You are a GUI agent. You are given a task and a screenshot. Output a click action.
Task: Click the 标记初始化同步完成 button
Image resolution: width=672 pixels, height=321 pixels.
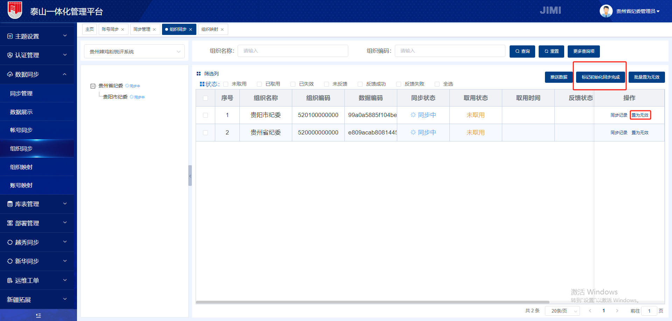pyautogui.click(x=601, y=77)
